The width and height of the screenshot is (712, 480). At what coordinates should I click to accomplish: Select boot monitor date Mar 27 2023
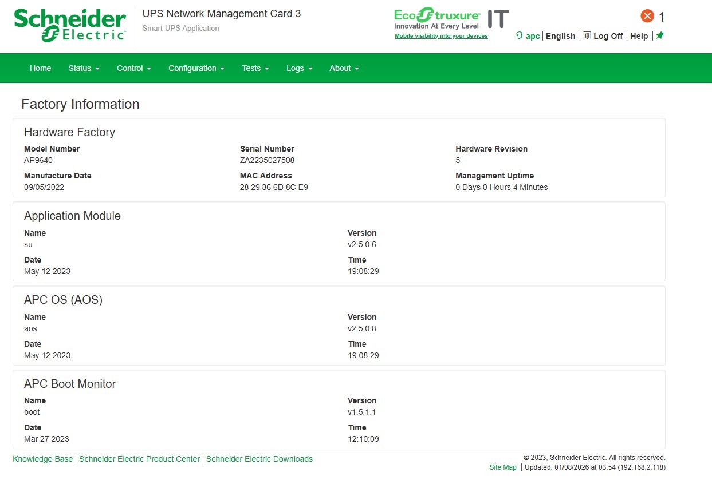tap(46, 439)
